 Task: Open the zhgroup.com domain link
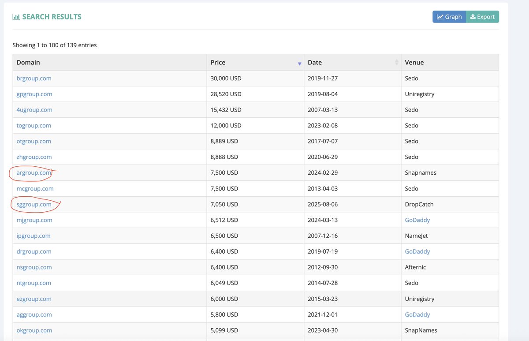click(34, 157)
